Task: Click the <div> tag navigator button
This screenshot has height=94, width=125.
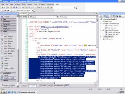Action: click(x=67, y=86)
